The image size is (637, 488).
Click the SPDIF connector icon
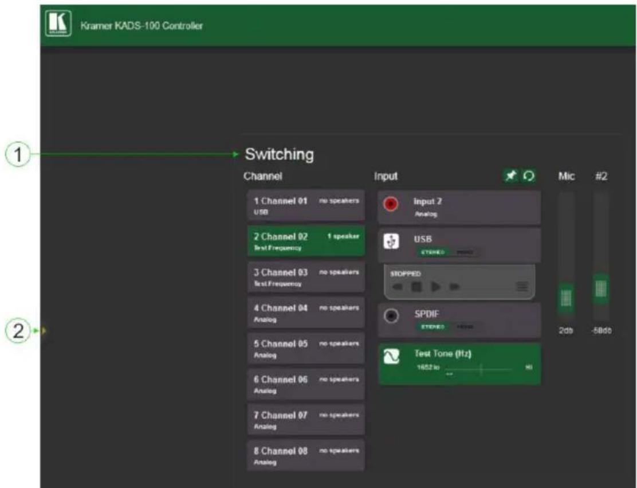tap(391, 316)
